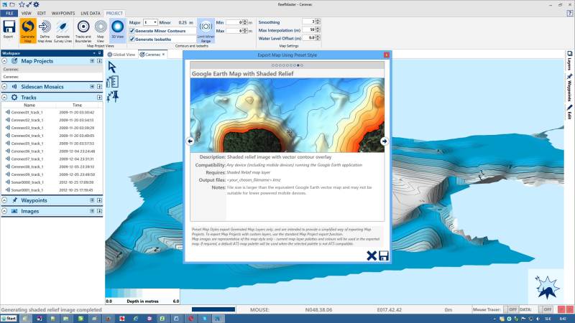Click the Define Map Area icon
Screen dimensions: 575x323
point(45,29)
